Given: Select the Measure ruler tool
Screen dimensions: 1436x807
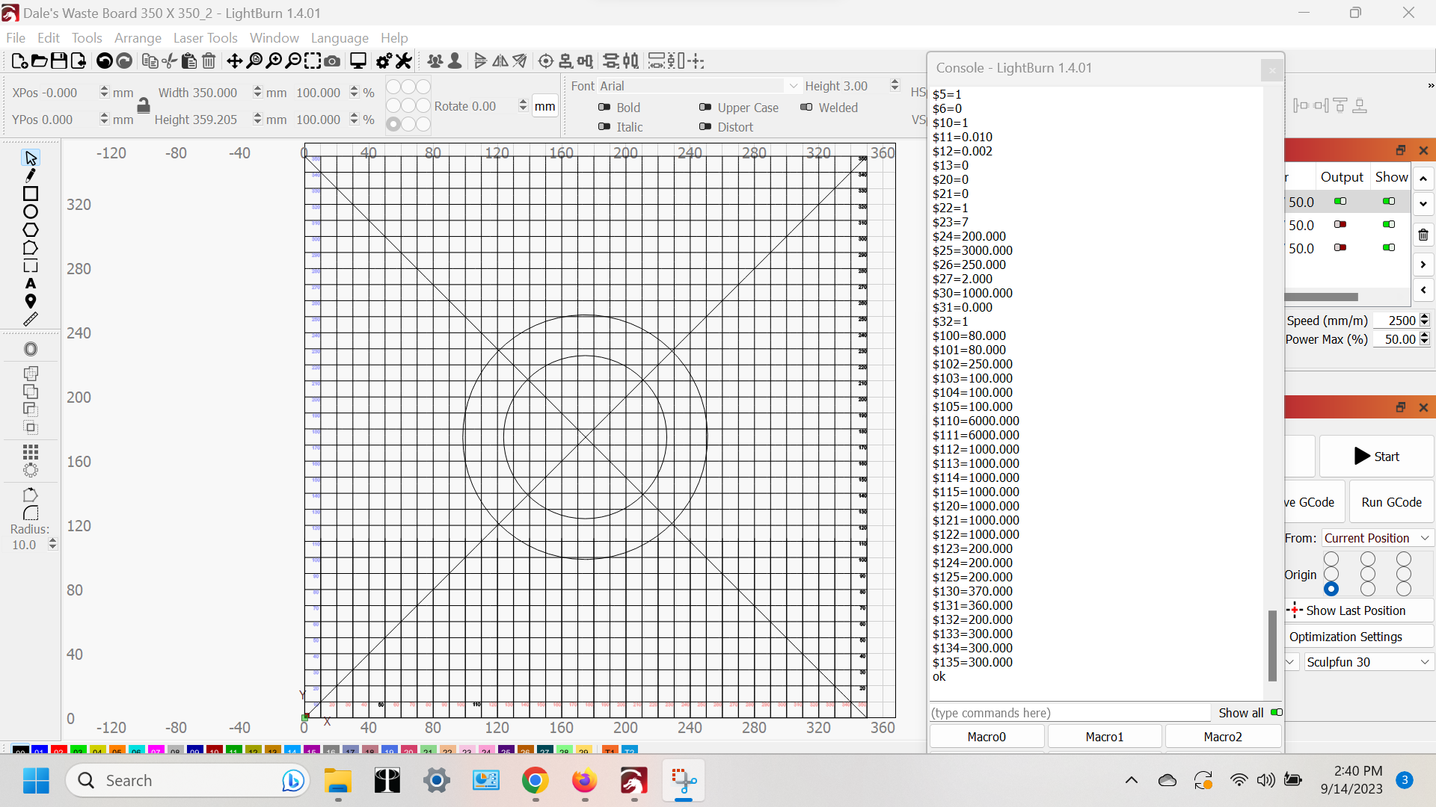Looking at the screenshot, I should pos(31,319).
